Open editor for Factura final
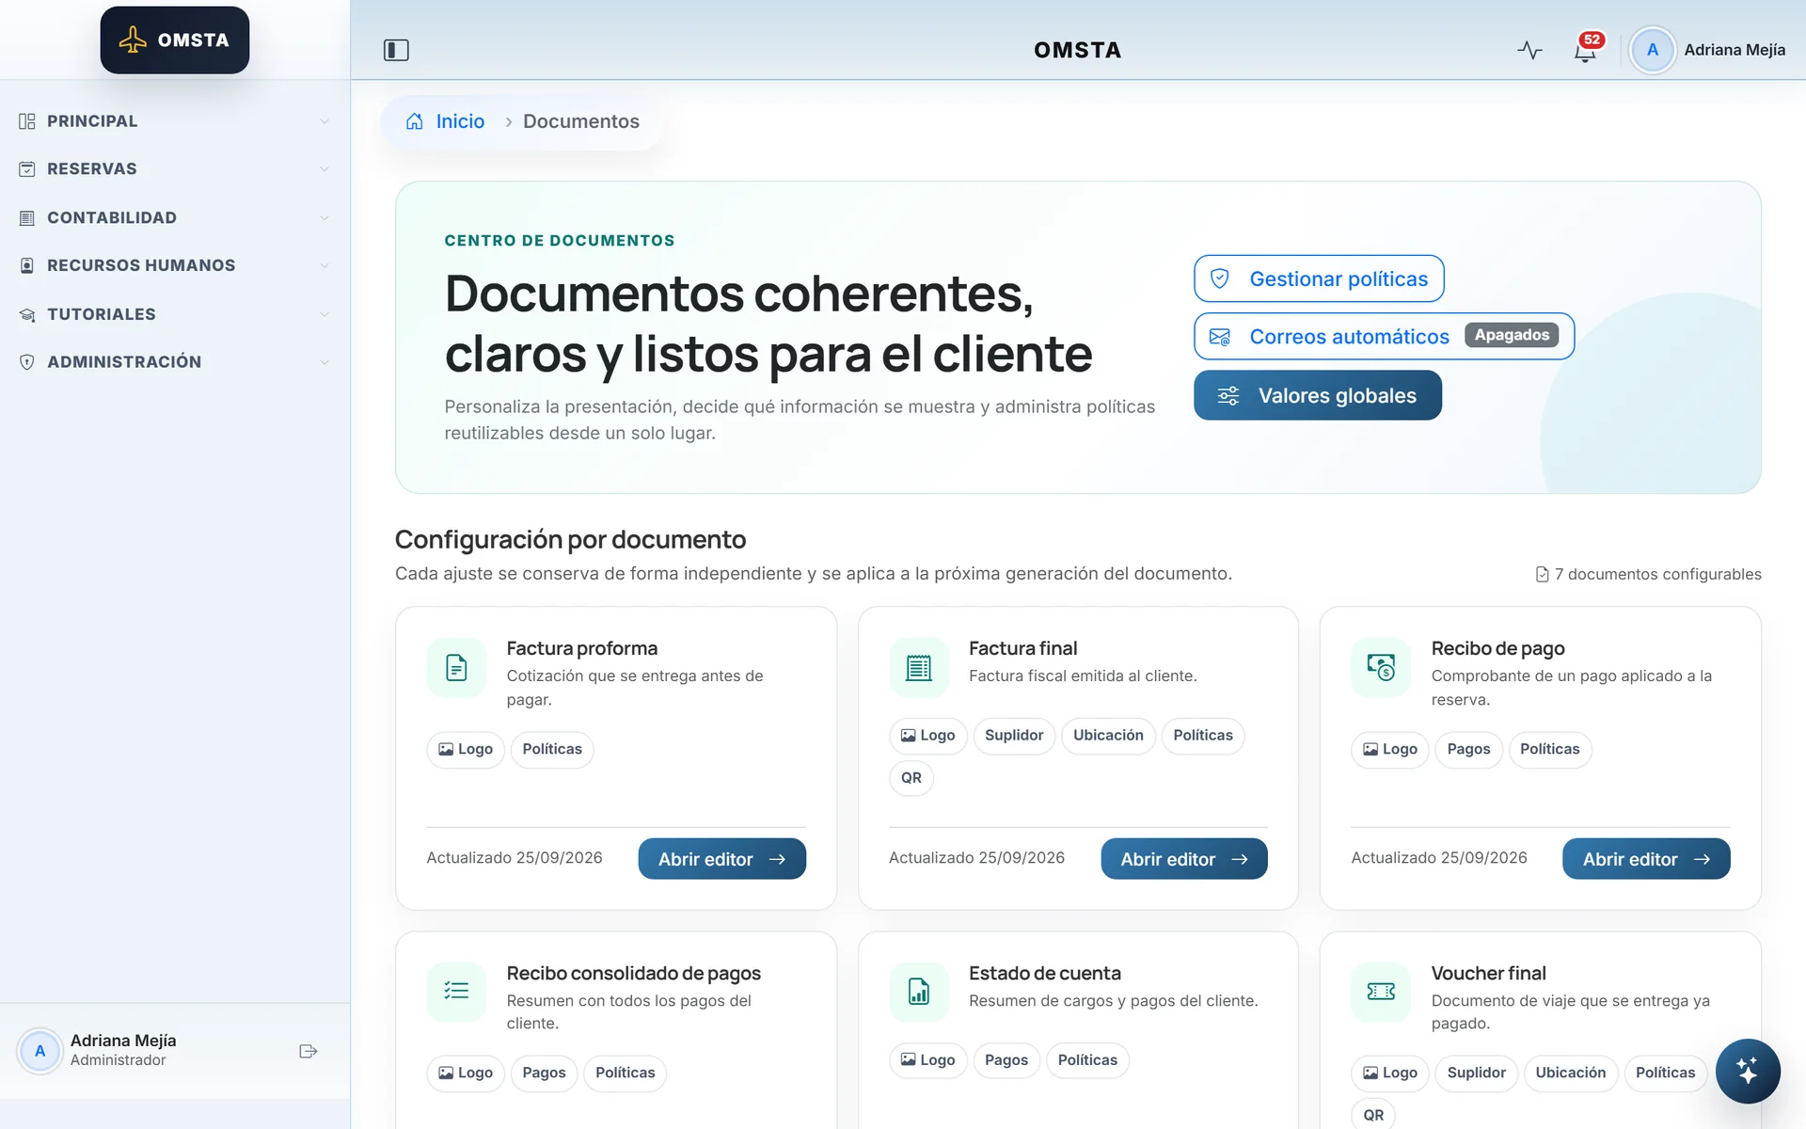The image size is (1806, 1129). pyautogui.click(x=1184, y=859)
